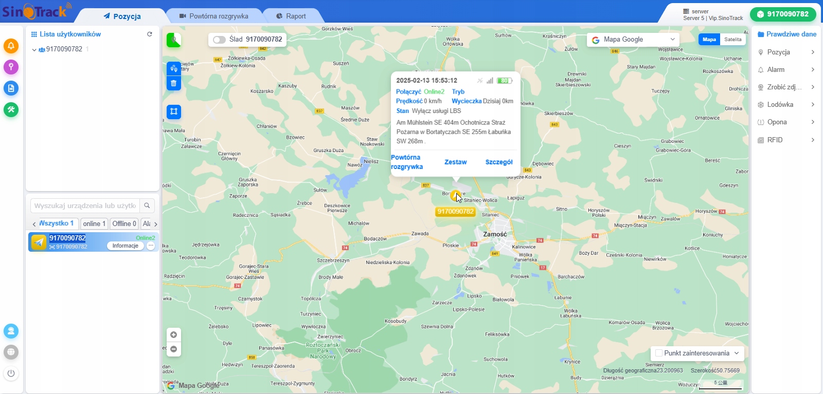Click the SinoTrack logo

37,11
